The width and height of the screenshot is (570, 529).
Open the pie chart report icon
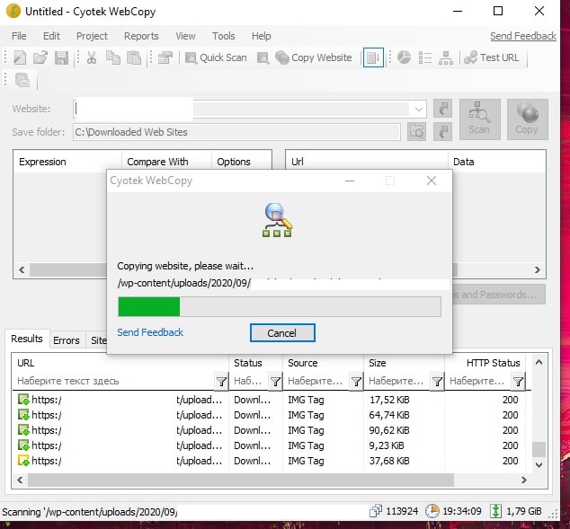404,57
